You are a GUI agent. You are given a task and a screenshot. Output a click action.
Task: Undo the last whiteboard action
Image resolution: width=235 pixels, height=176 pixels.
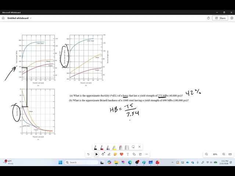tap(88, 154)
